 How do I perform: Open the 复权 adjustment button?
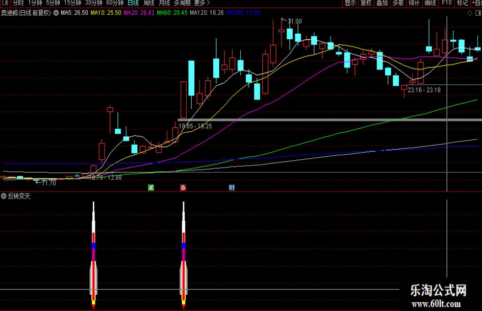366,3
